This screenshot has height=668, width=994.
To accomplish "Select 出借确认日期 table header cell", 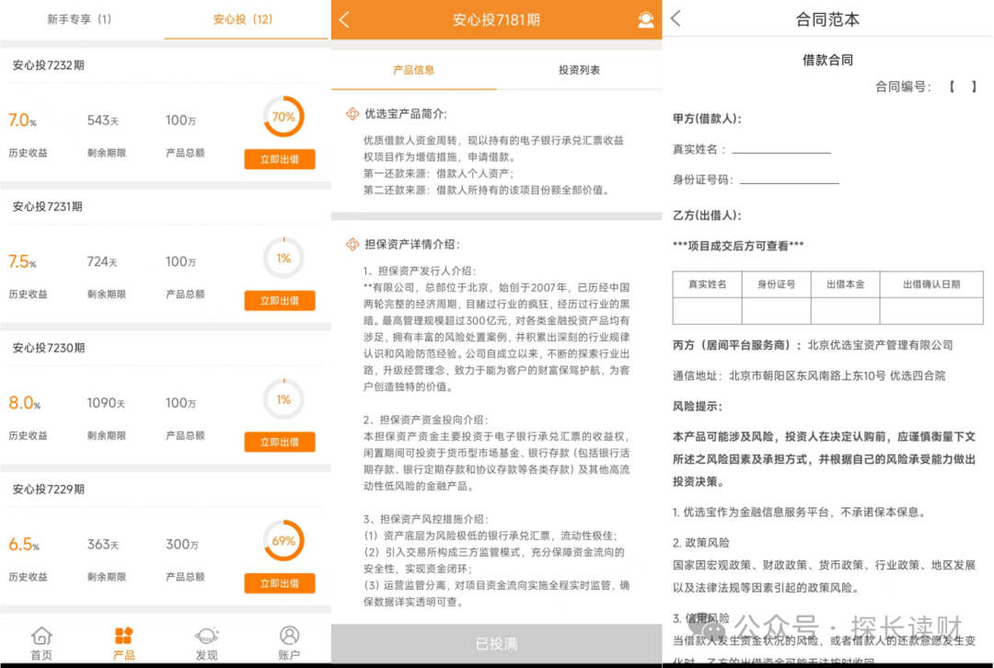I will 931,284.
